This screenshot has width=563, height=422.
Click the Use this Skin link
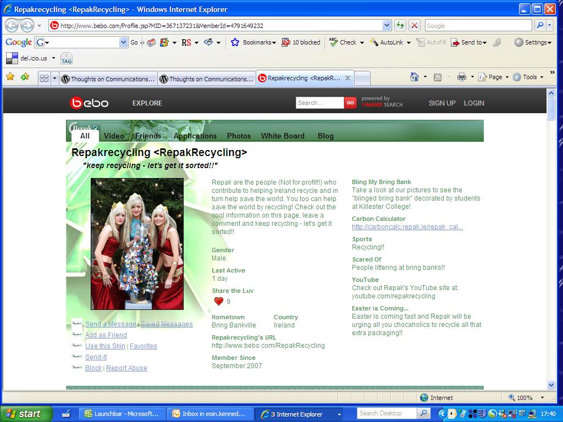pos(105,346)
